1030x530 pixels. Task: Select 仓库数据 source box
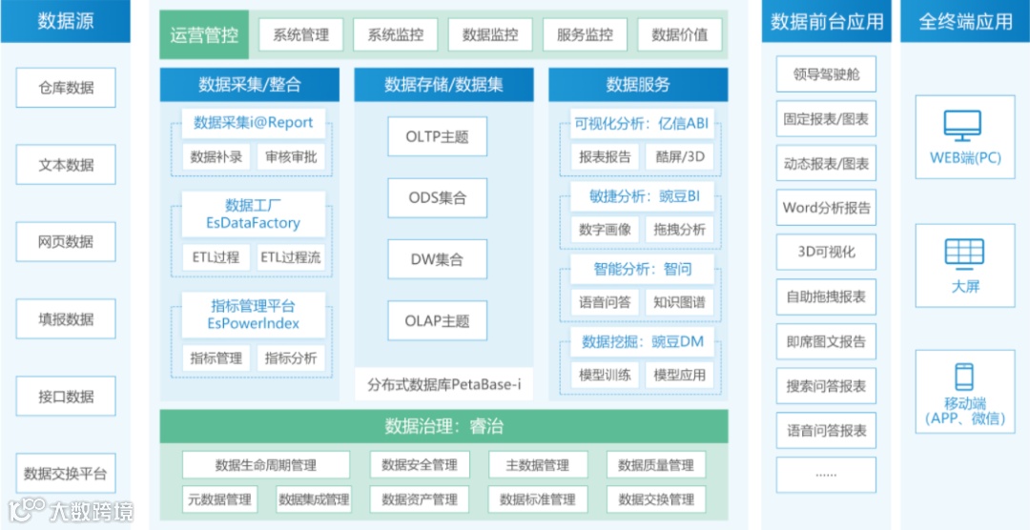click(x=66, y=88)
